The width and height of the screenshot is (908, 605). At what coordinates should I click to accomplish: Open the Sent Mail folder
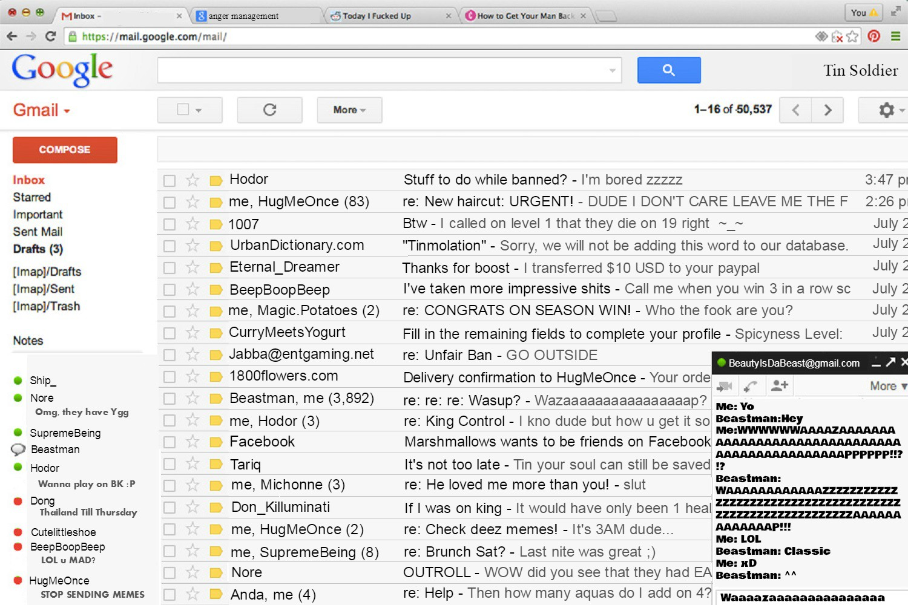pos(38,232)
